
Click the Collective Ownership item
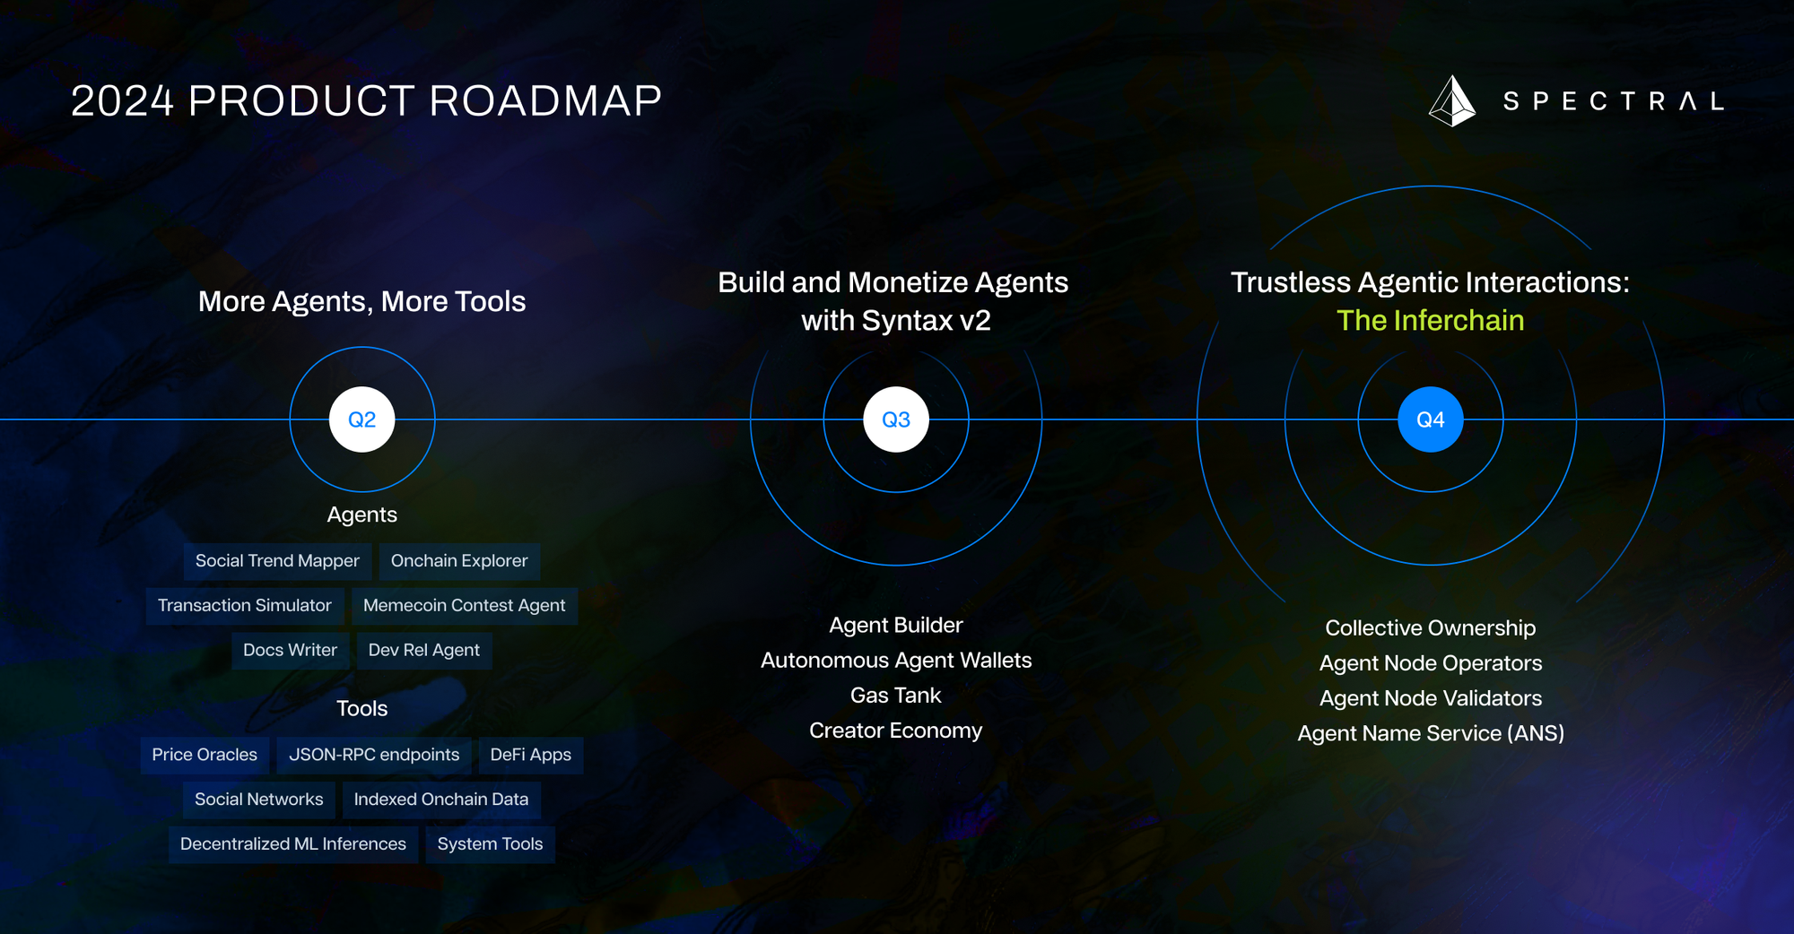point(1431,628)
